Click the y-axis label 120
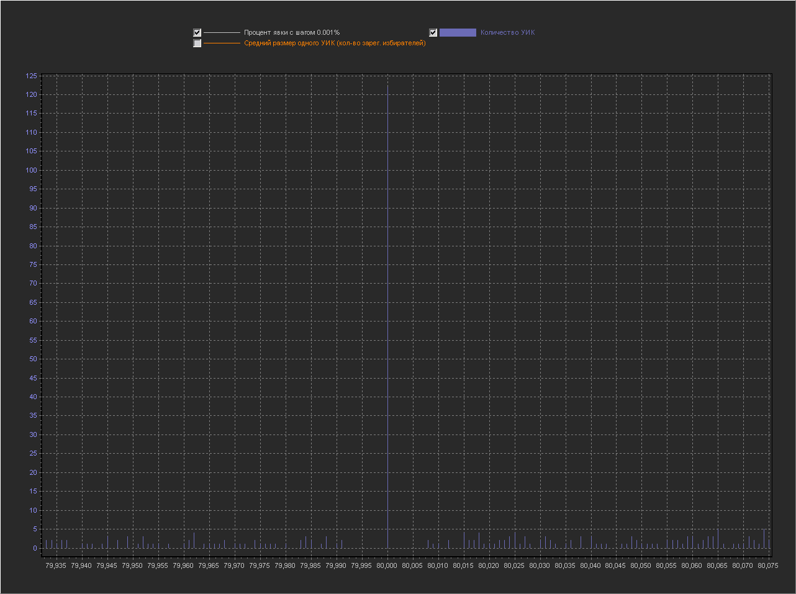 pyautogui.click(x=32, y=94)
